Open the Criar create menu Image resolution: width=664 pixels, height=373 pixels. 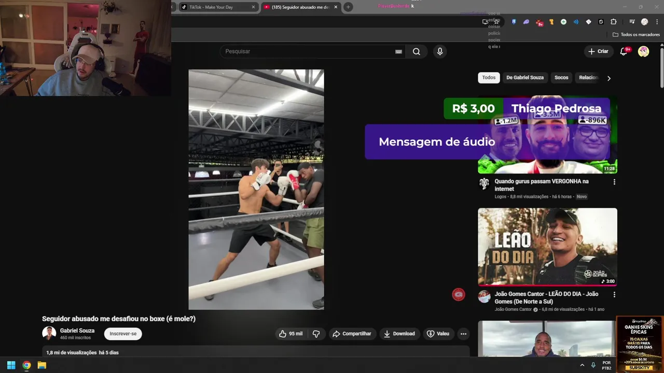coord(598,51)
